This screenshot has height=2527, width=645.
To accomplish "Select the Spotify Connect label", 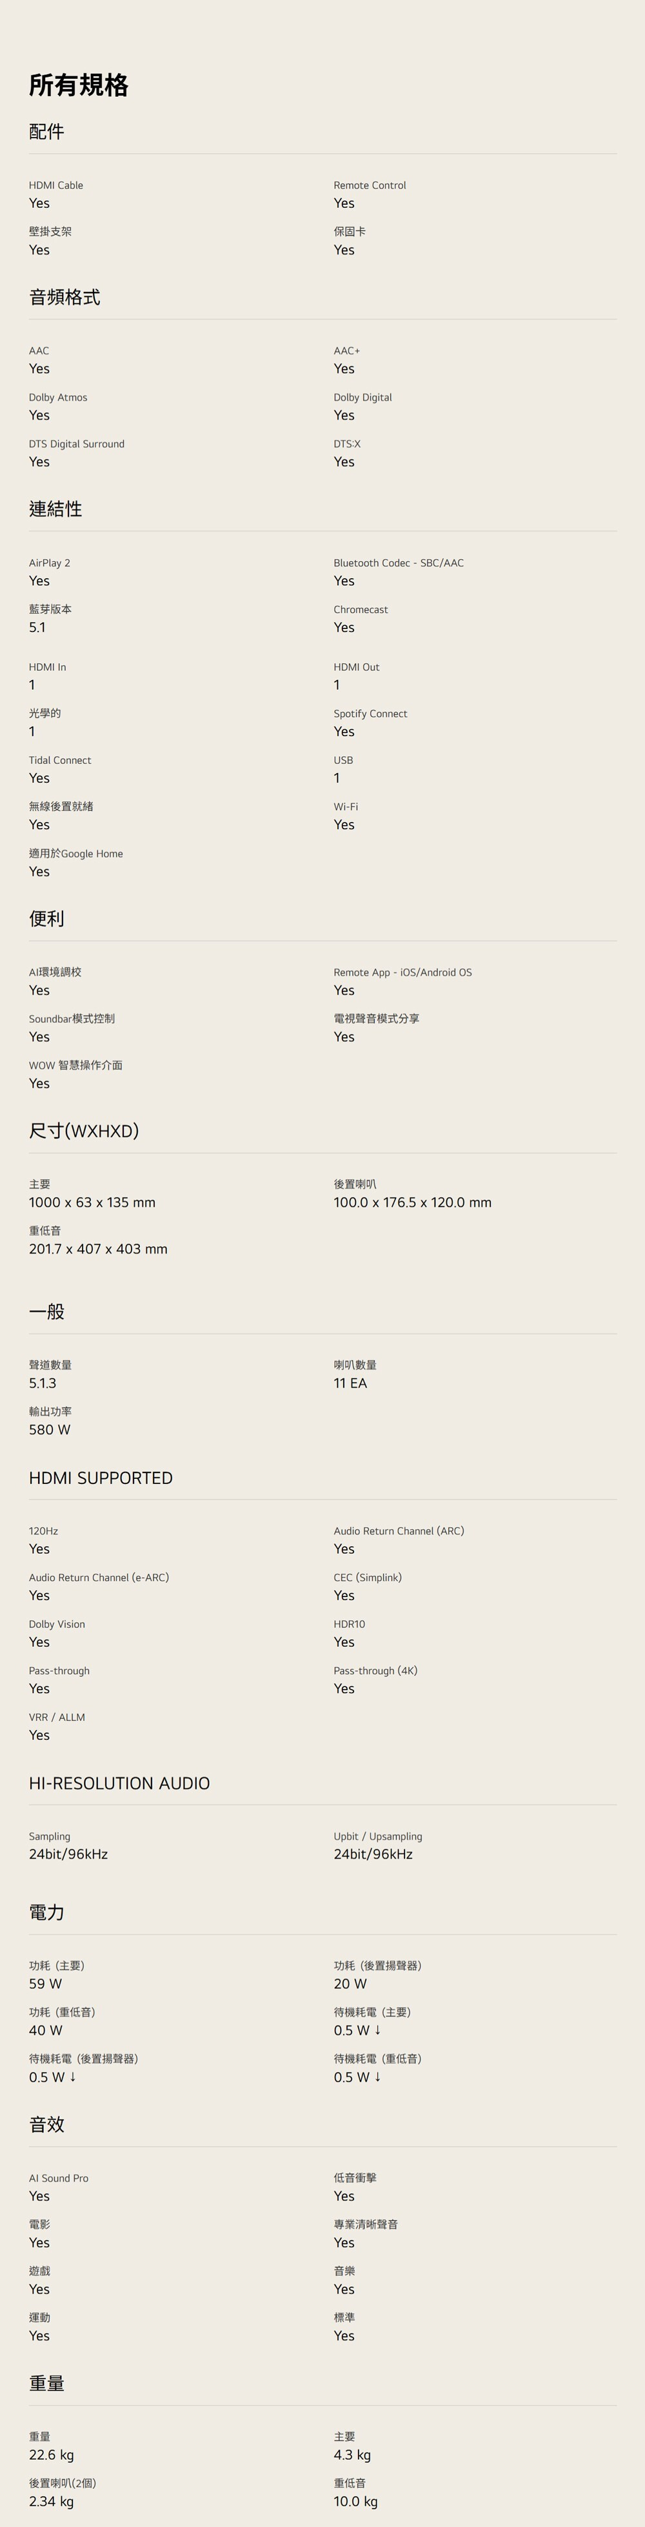I will 370,713.
